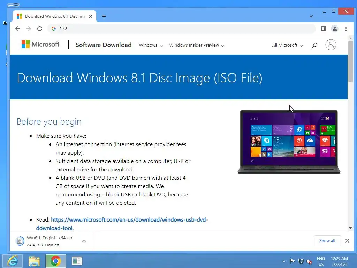Close the Download Windows 8.1 tab
This screenshot has height=268, width=357.
pos(91,16)
